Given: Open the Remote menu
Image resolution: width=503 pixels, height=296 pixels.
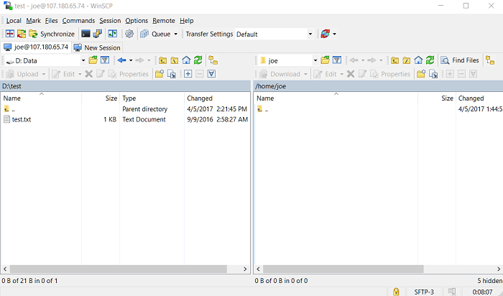Looking at the screenshot, I should [x=164, y=21].
